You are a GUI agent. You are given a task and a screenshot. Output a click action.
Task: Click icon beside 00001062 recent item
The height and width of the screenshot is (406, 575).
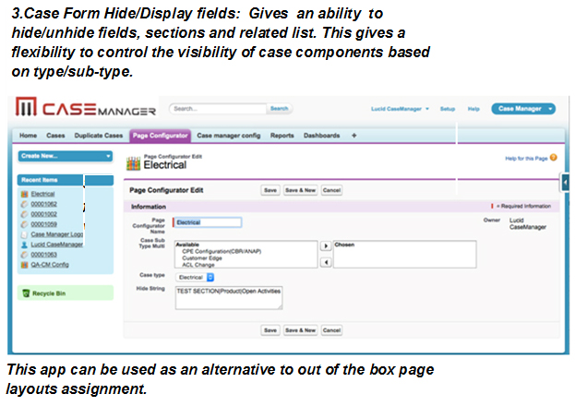(25, 204)
